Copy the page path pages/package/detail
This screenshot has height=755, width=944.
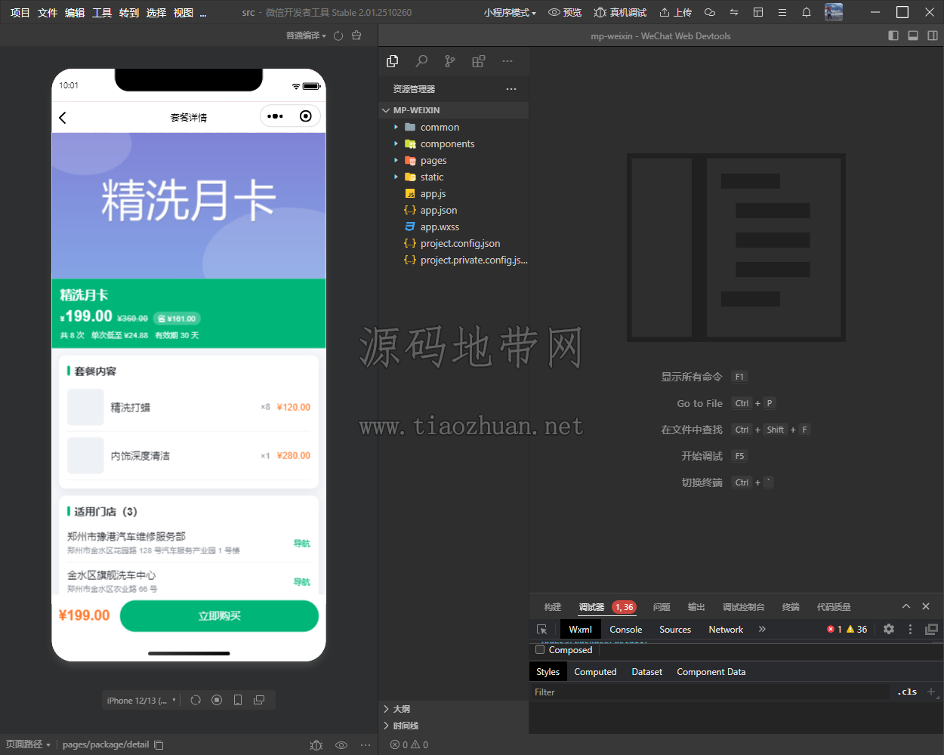click(x=159, y=744)
